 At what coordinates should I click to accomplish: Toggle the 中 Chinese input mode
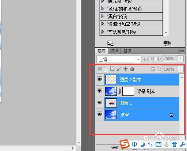click(134, 144)
